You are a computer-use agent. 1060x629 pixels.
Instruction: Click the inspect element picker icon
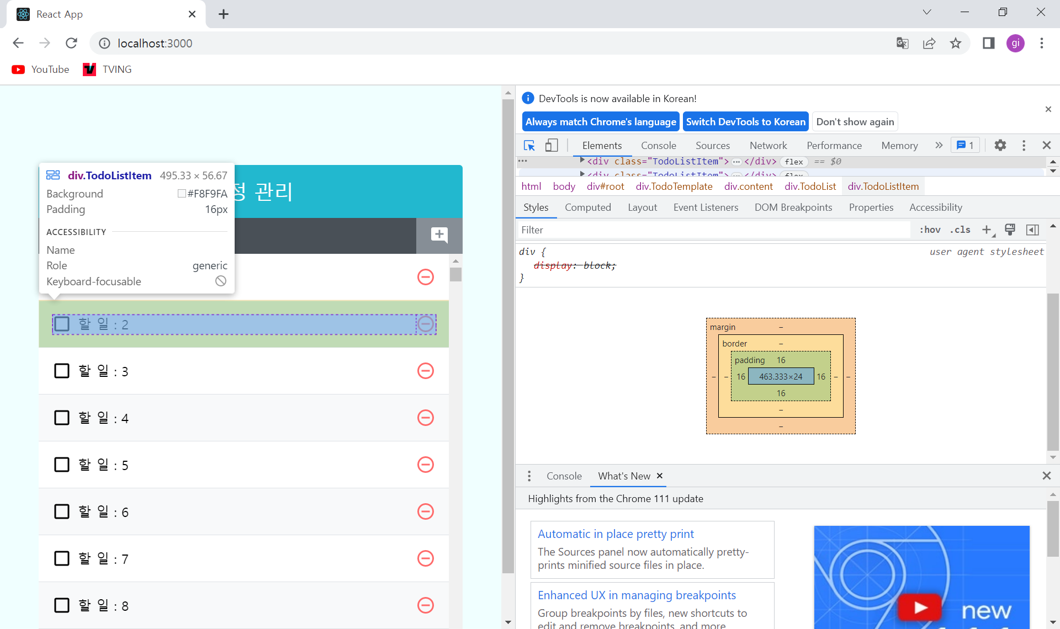point(529,146)
